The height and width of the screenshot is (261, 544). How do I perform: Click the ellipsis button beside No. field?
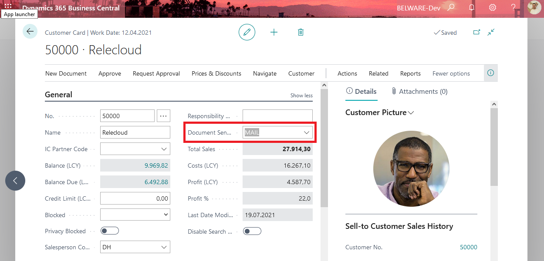[x=163, y=116]
